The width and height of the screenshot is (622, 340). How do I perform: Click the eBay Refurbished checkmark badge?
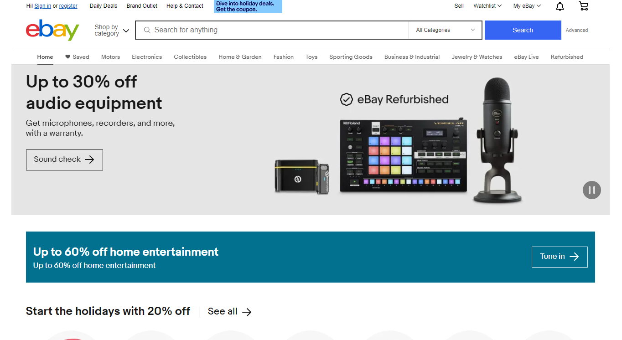click(347, 99)
